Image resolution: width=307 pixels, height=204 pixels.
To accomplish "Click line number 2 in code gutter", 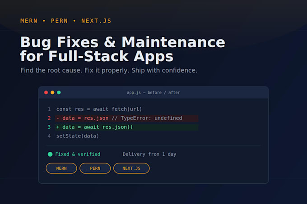I will 49,118.
